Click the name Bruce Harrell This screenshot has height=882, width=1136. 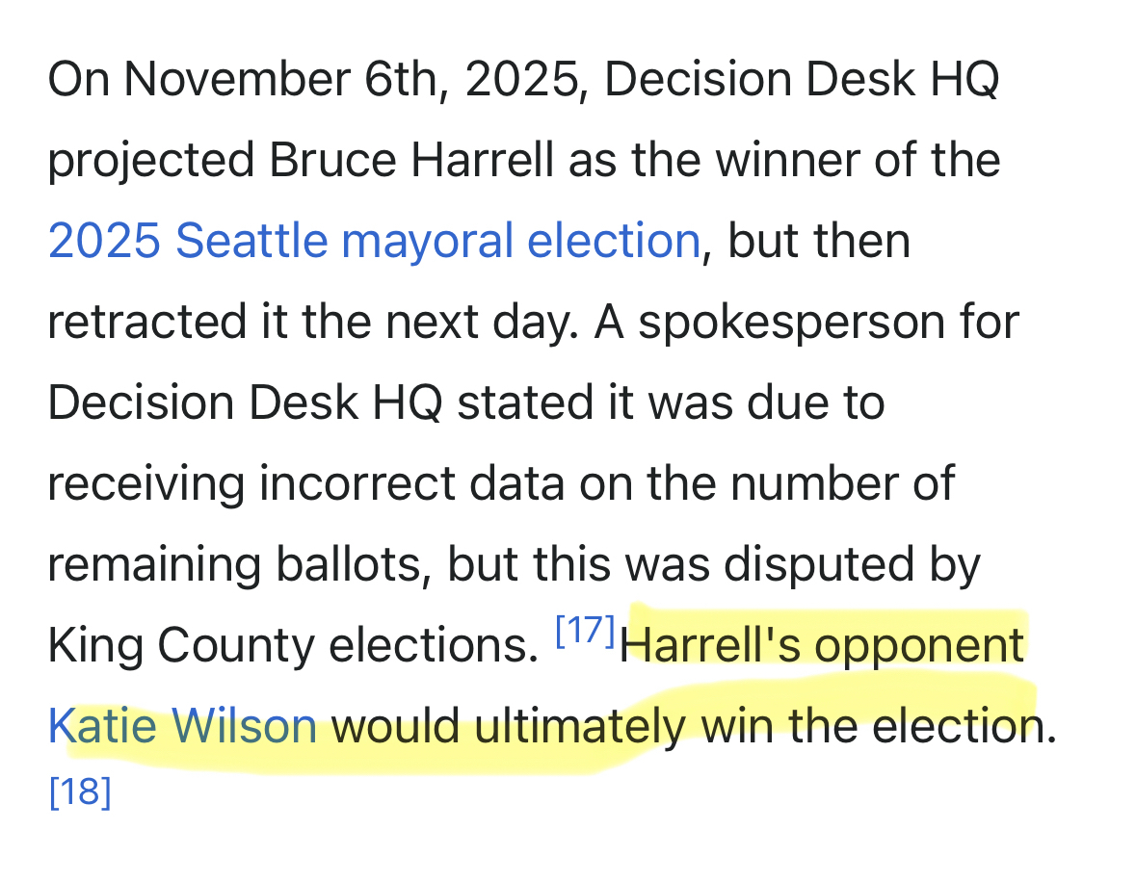coord(411,161)
